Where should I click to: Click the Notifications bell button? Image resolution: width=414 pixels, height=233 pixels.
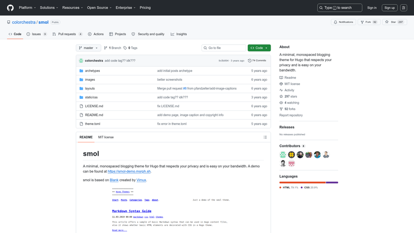tap(343, 22)
